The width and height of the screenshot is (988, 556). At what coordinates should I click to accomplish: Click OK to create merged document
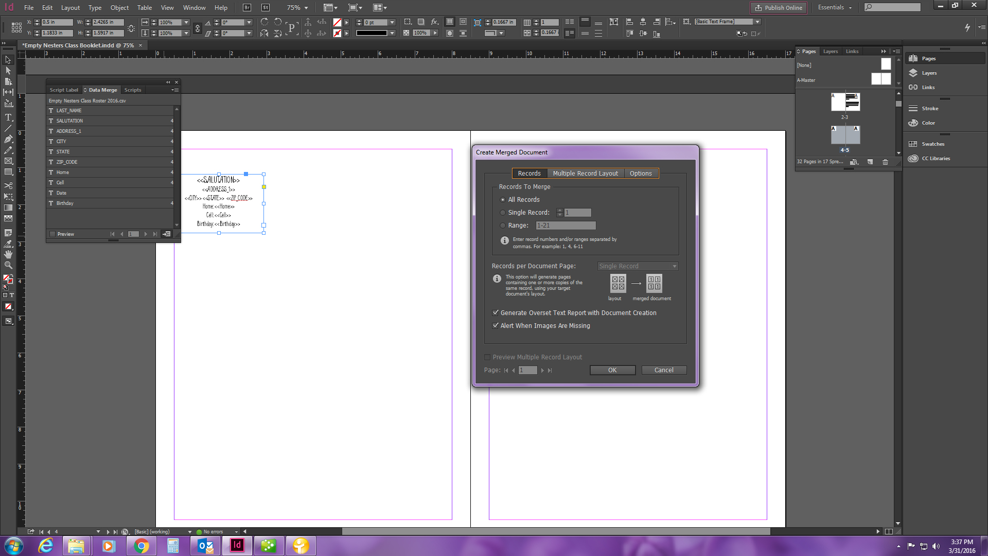[x=611, y=369]
